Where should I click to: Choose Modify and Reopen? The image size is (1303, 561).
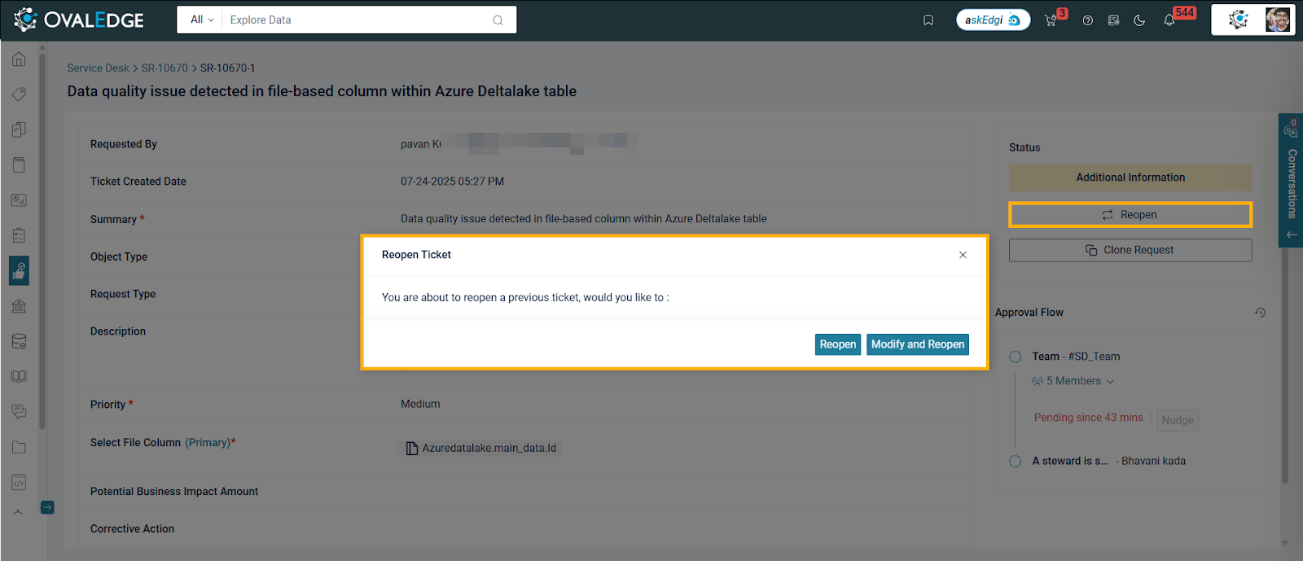point(917,344)
